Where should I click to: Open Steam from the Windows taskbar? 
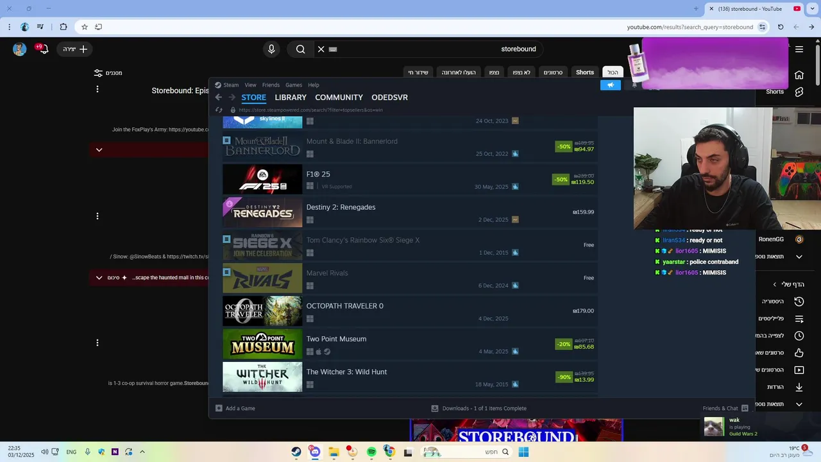point(296,452)
